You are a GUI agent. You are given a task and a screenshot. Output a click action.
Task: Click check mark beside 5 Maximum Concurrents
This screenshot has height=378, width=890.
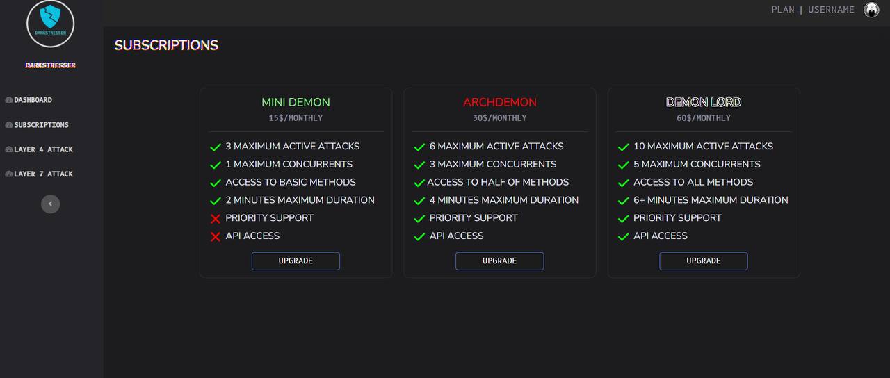624,165
